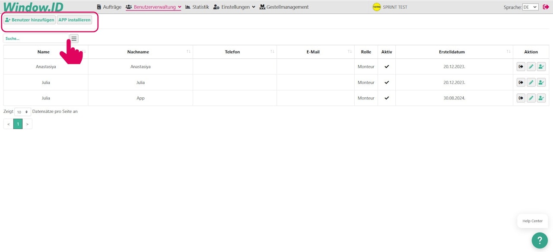Click the login-as icon in Anastasiya row
The height and width of the screenshot is (252, 553).
[x=521, y=67]
